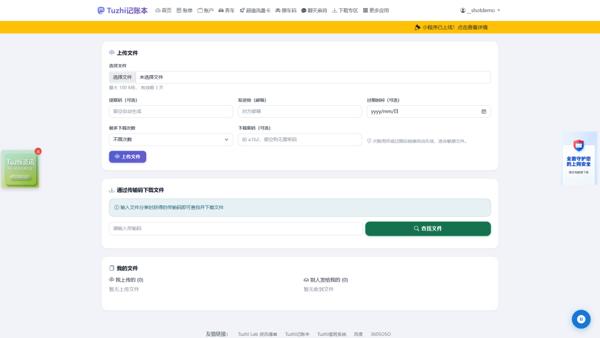Go to 下载专区
The image size is (600, 338).
pos(345,11)
